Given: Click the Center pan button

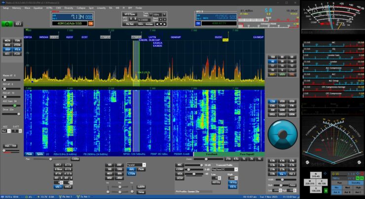Looking at the screenshot, I should (75, 159).
